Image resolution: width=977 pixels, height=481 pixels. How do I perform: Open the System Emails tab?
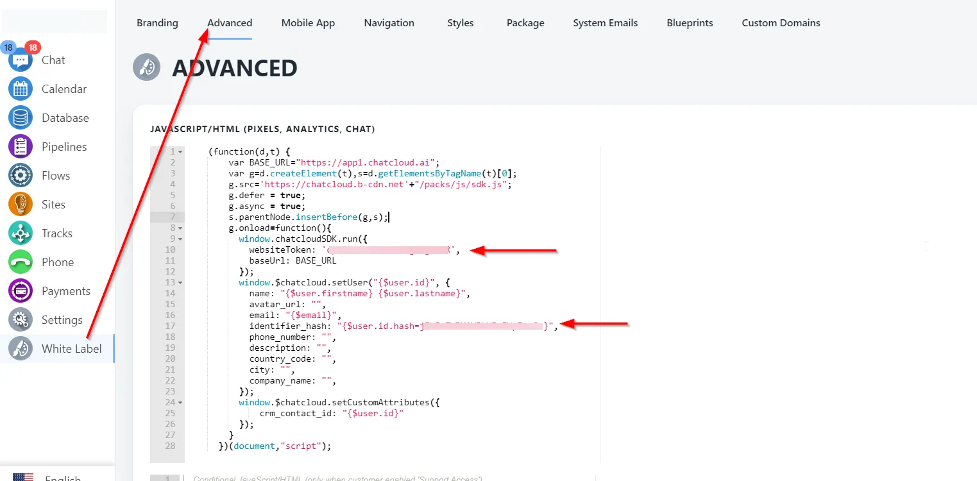[606, 22]
